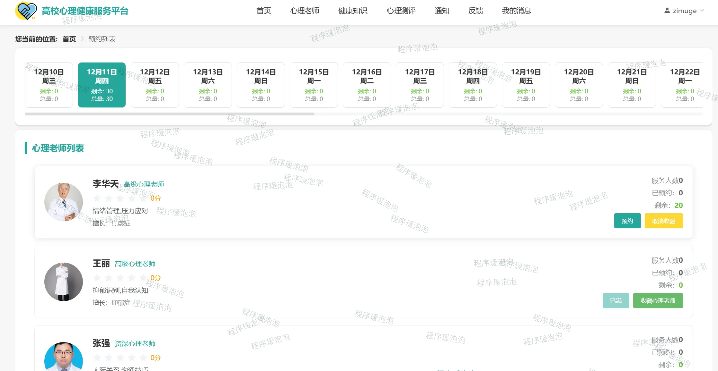The width and height of the screenshot is (718, 371).
Task: Click 王丽's profile photo
Action: click(64, 282)
